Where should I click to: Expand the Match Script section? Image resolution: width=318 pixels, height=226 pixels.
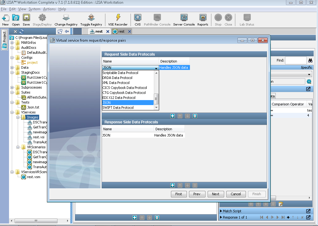click(x=221, y=211)
